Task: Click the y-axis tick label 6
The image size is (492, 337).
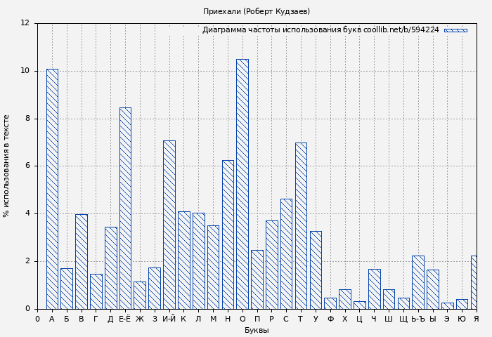Action: pos(27,166)
